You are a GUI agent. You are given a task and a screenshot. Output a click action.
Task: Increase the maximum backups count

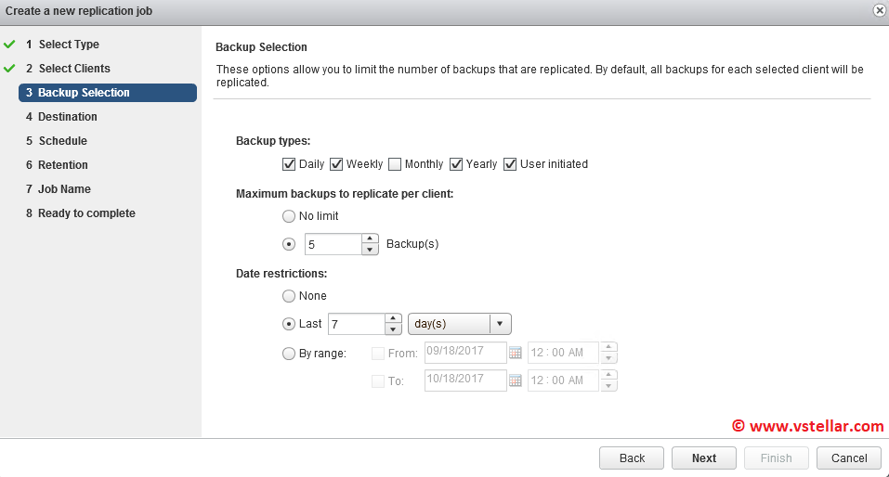tap(370, 238)
